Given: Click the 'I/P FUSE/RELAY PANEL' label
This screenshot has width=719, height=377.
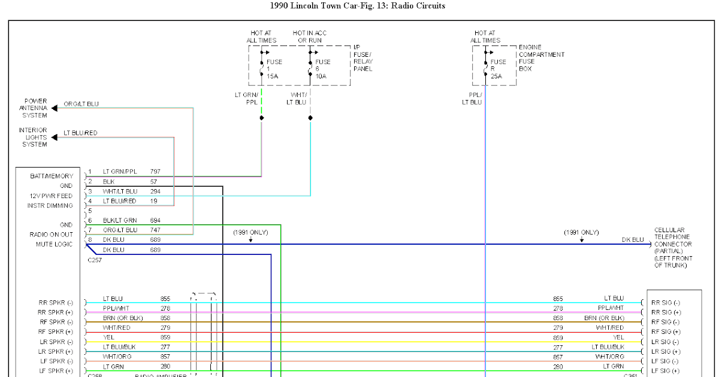Looking at the screenshot, I should pyautogui.click(x=363, y=58).
